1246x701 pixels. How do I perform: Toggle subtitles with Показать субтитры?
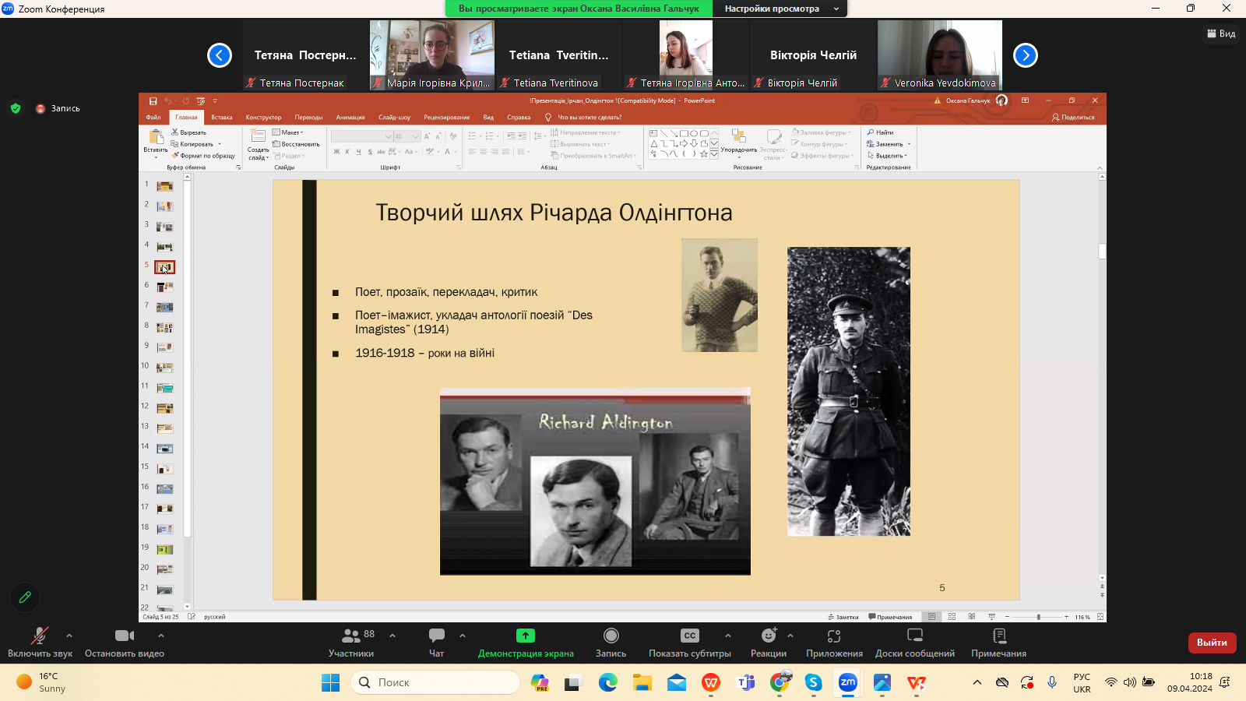coord(689,636)
